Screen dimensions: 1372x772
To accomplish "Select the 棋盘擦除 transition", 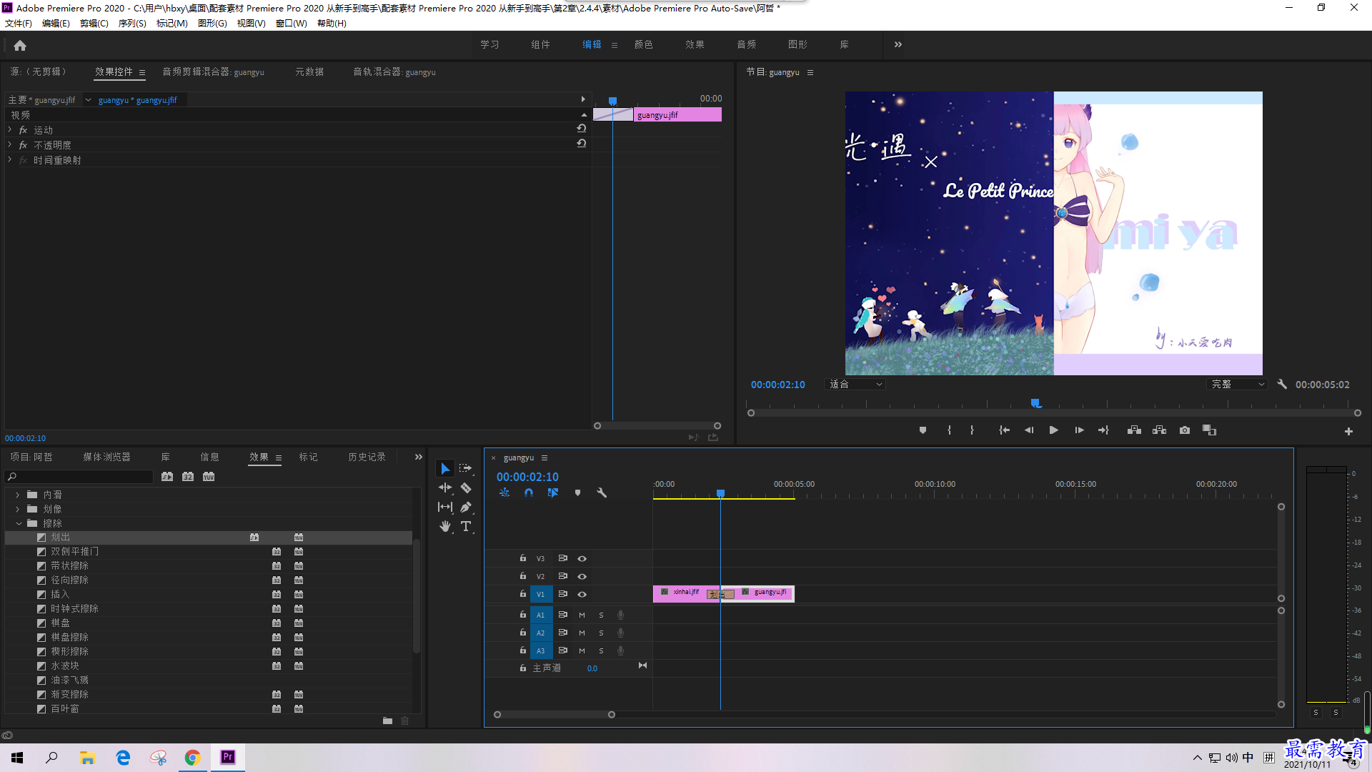I will point(69,637).
